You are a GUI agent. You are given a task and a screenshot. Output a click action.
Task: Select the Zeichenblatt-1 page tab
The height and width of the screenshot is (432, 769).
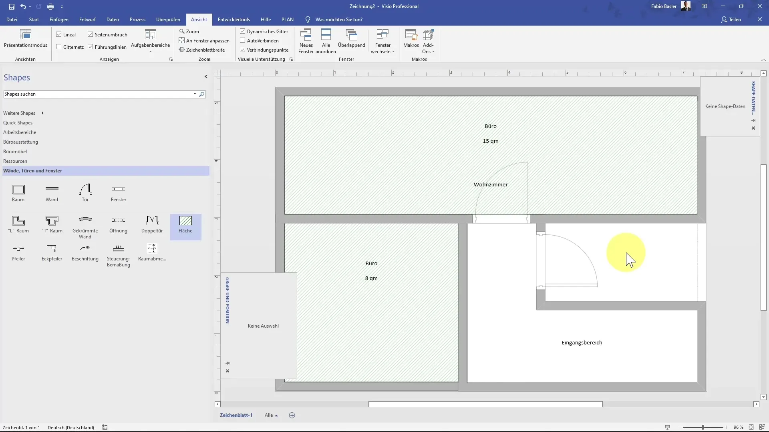[x=236, y=415]
